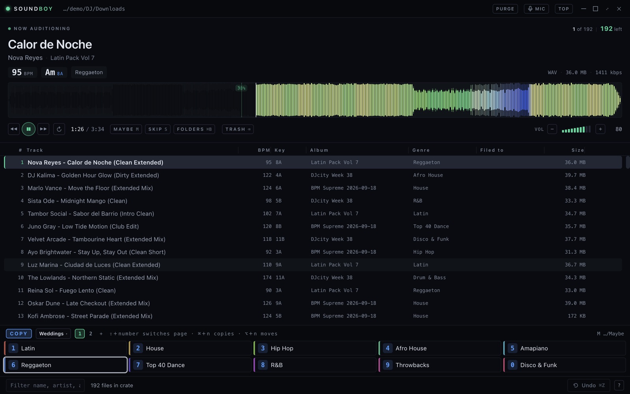File track to the House folder
The image size is (630, 394).
coord(190,348)
